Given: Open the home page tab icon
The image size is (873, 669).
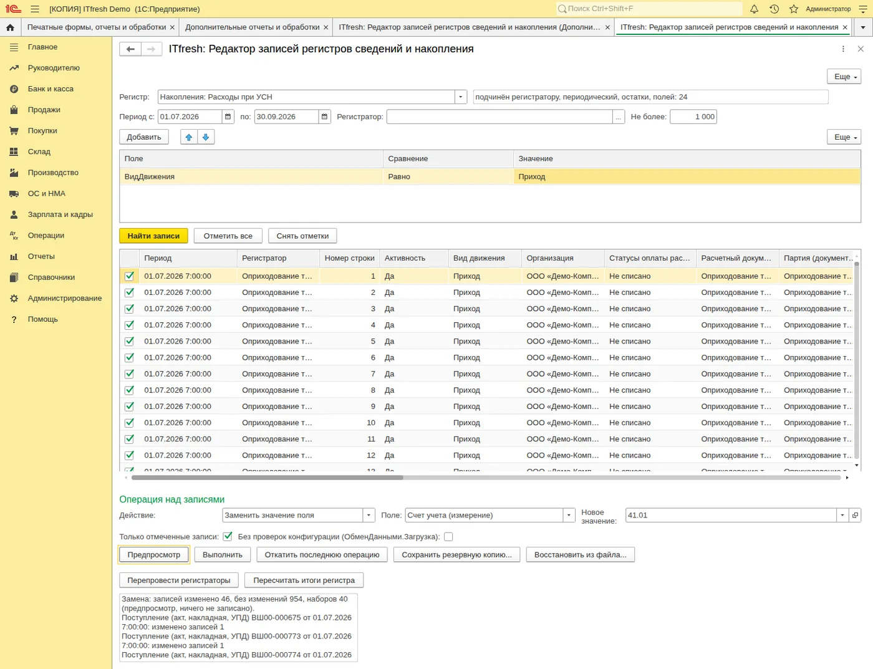Looking at the screenshot, I should pyautogui.click(x=10, y=27).
